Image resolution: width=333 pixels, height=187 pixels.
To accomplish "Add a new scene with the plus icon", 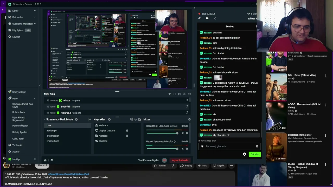I will click(x=76, y=119).
